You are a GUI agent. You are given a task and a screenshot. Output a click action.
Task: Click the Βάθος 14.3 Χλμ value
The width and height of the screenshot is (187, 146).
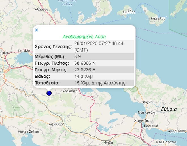(x=83, y=76)
